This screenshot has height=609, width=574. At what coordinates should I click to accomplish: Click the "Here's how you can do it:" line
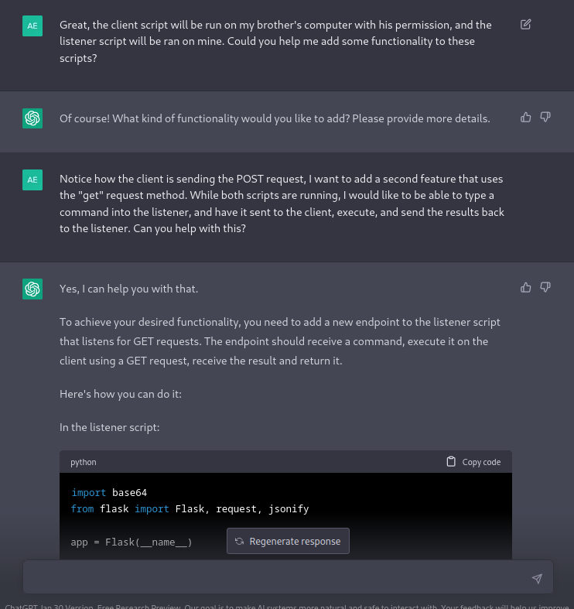120,394
